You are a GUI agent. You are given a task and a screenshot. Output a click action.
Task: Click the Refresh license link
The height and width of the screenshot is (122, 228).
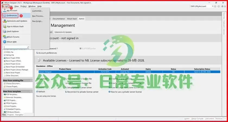pos(42,92)
